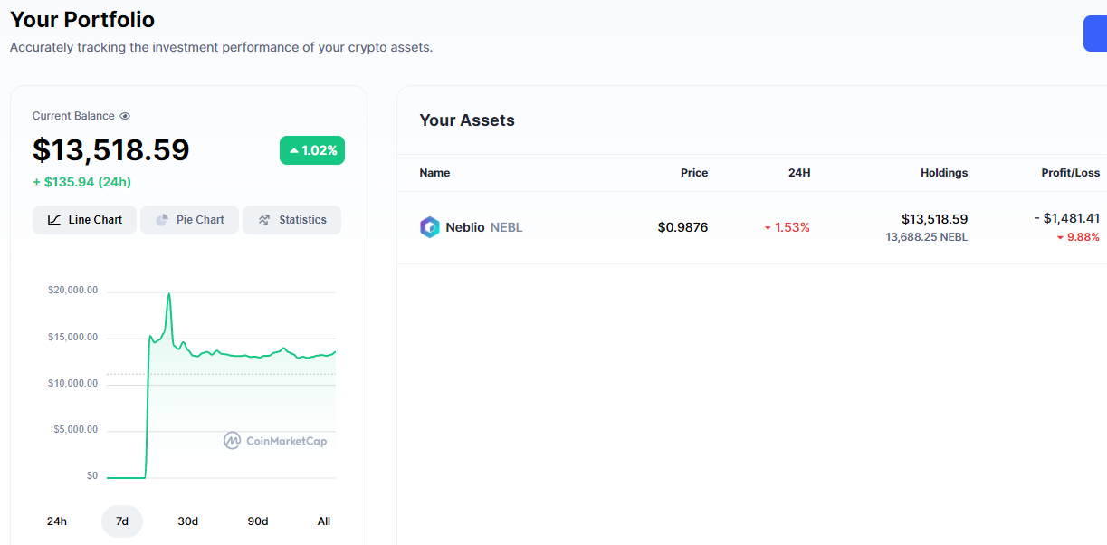Click the Your Assets heading
1107x545 pixels.
[467, 120]
